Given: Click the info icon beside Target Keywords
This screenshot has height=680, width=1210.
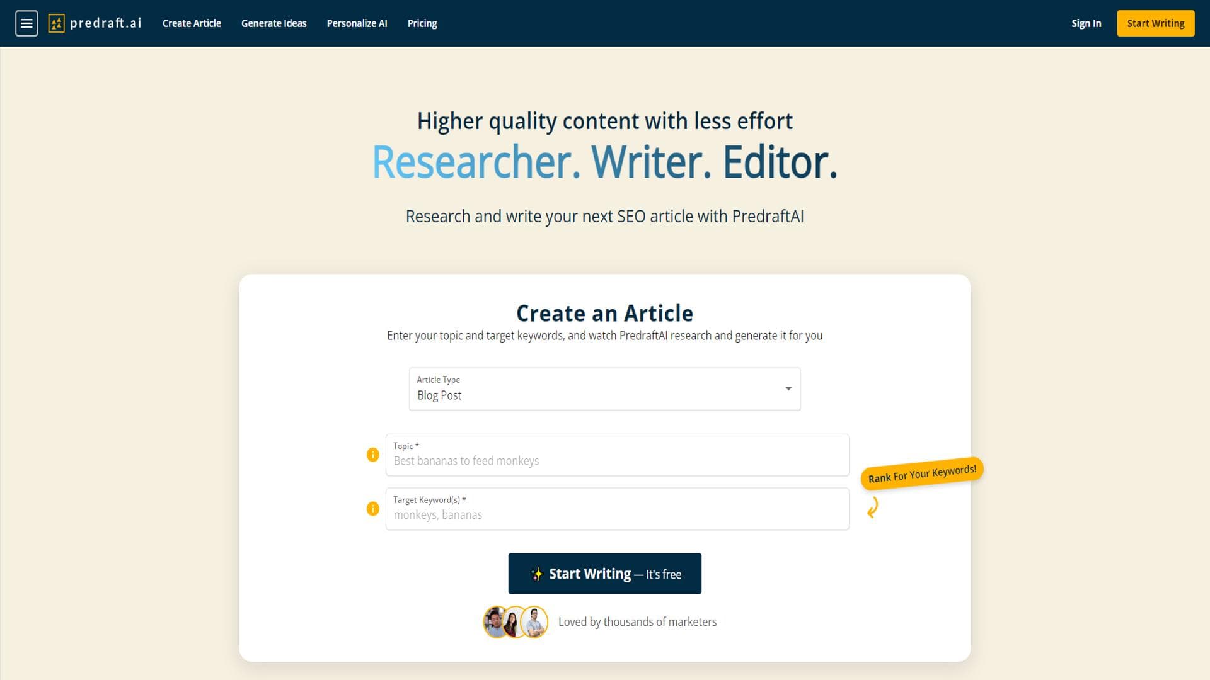Looking at the screenshot, I should 373,509.
